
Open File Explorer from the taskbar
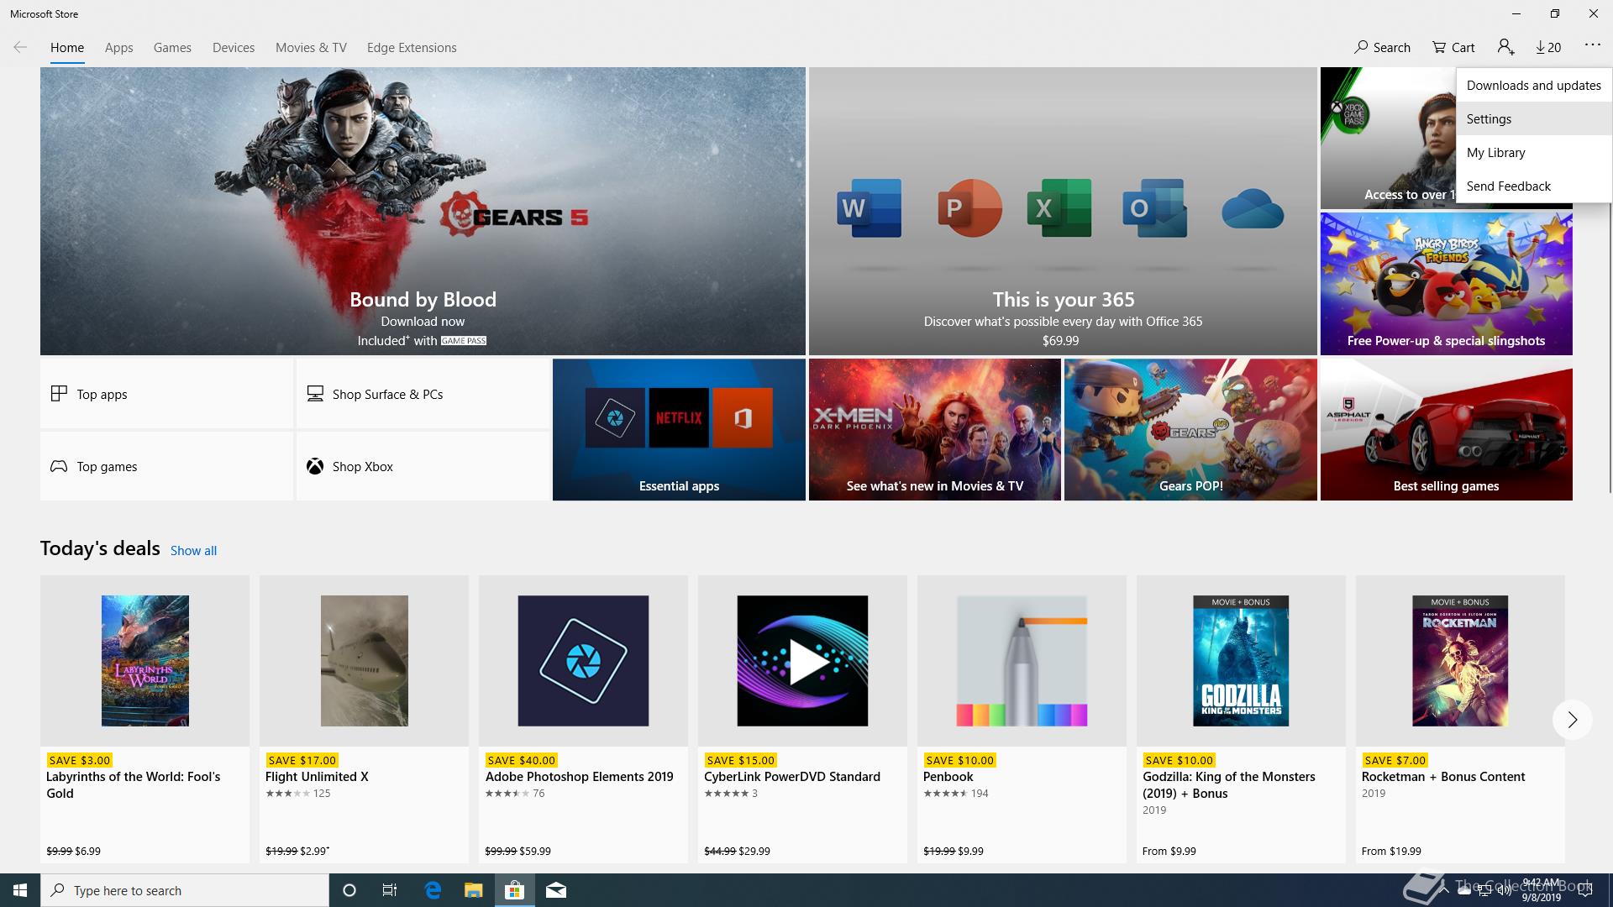(473, 890)
